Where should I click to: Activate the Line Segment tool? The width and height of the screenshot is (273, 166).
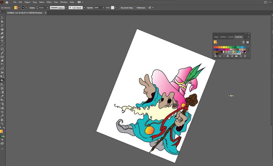coord(2,45)
